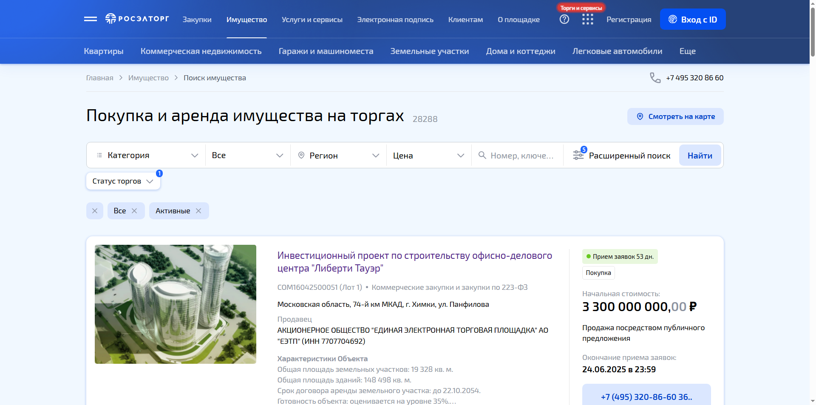
Task: Open the Закупки menu
Action: pyautogui.click(x=197, y=20)
